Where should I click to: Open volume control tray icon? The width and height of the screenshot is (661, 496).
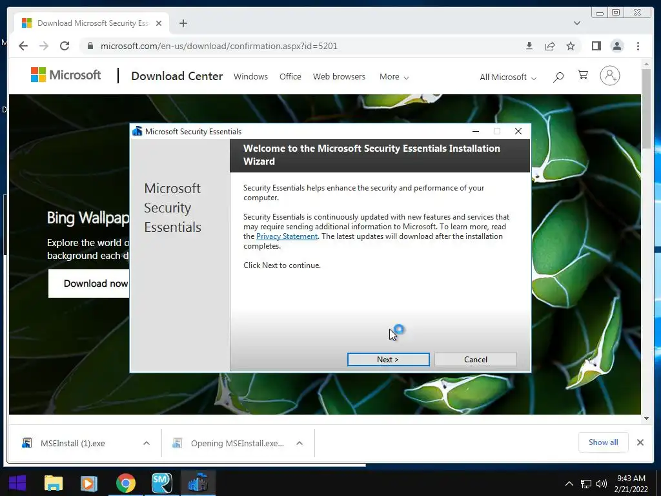[602, 484]
